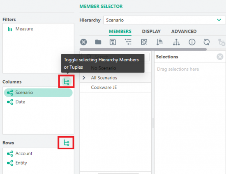This screenshot has height=174, width=226.
Task: Switch to the DISPLAY tab
Action: click(x=151, y=31)
